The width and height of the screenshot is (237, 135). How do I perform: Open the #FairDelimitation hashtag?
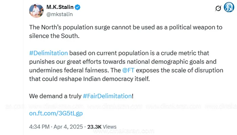pos(107,96)
